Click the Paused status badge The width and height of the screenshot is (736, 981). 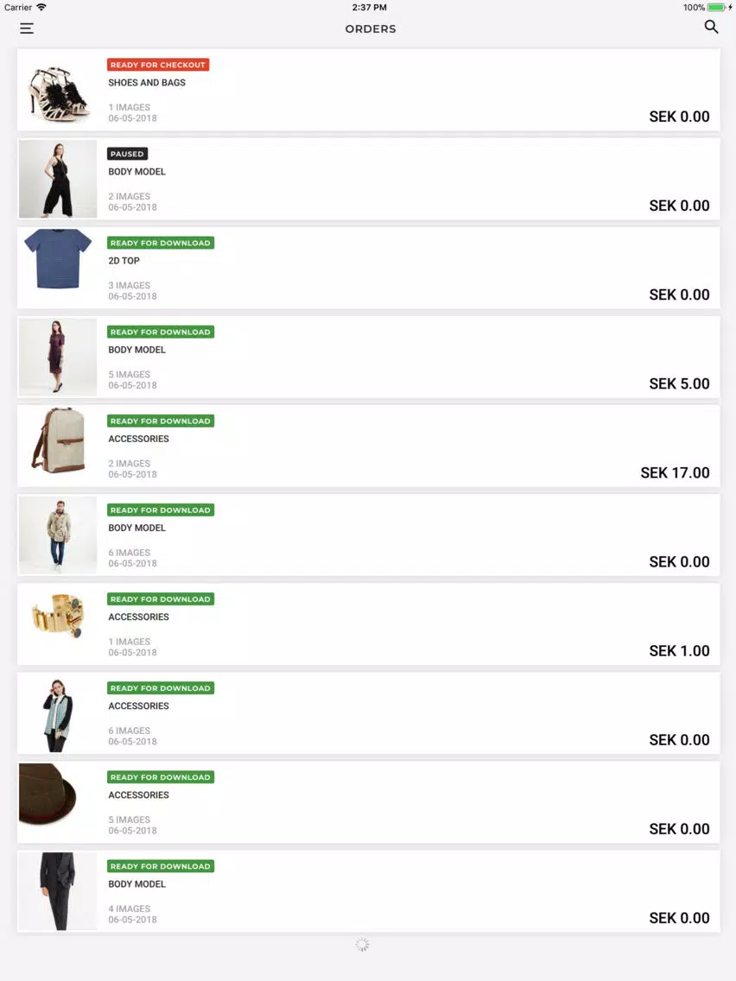click(127, 154)
